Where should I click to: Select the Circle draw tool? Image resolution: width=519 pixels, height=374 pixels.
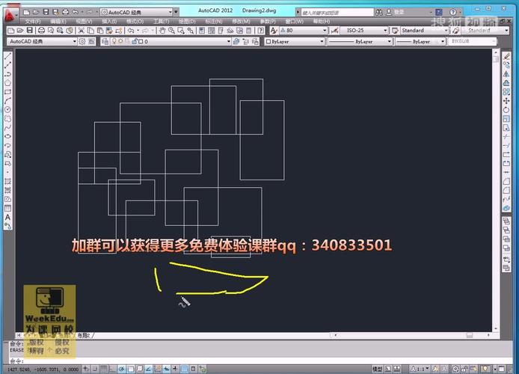[x=8, y=109]
